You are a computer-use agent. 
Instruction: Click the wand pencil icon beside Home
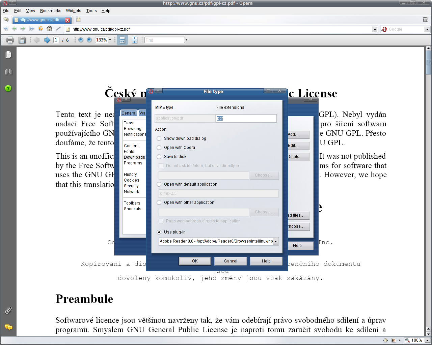pos(58,29)
